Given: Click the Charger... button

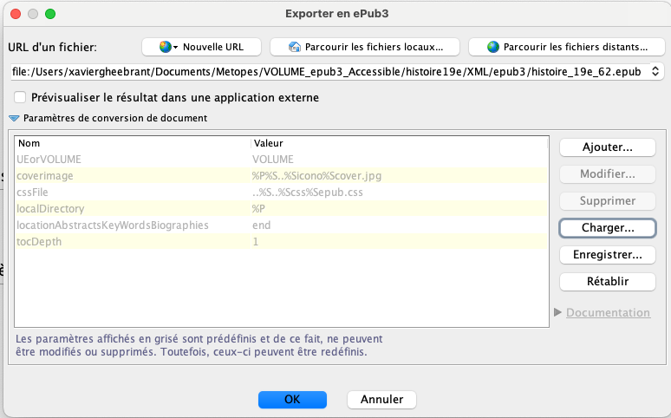Looking at the screenshot, I should point(607,228).
